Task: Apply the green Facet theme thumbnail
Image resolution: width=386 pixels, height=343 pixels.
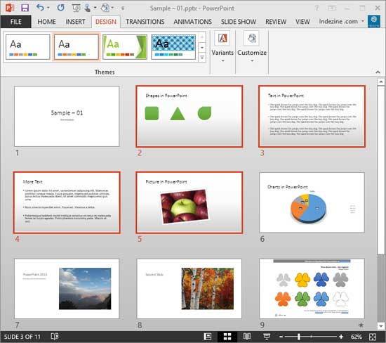Action: (125, 47)
